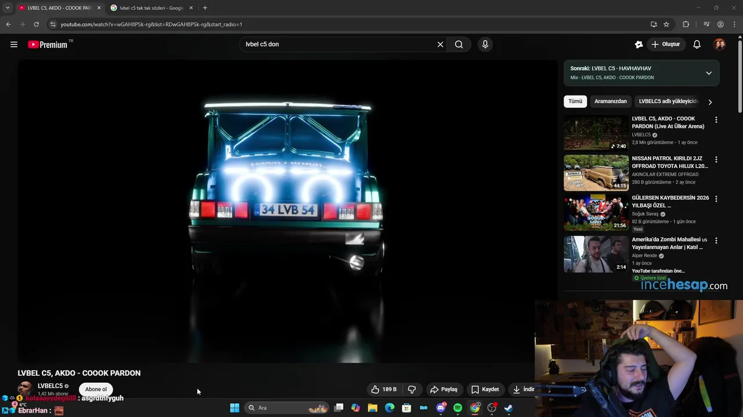Viewport: 743px width, 417px height.
Task: Go back in Chrome history
Action: click(x=8, y=24)
